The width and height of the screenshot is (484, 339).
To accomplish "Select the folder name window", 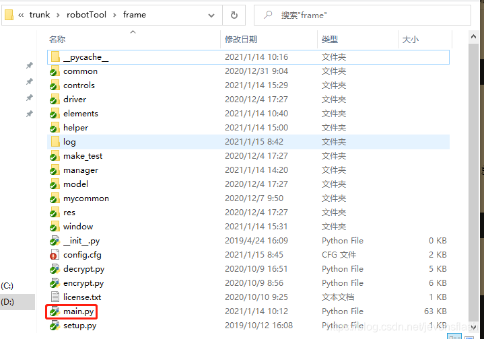I will pyautogui.click(x=78, y=227).
